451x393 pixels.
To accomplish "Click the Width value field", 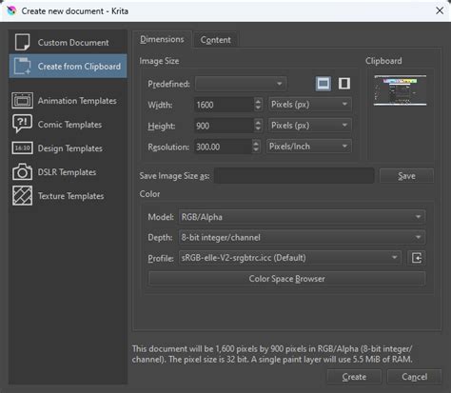I will (224, 105).
